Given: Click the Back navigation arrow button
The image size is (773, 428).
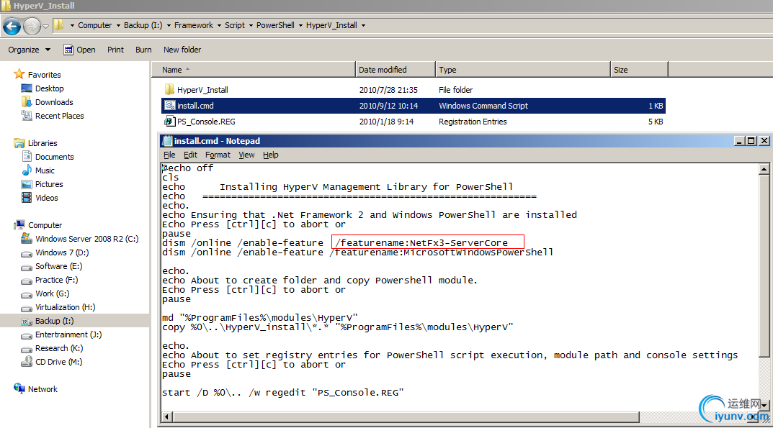Looking at the screenshot, I should (x=12, y=27).
